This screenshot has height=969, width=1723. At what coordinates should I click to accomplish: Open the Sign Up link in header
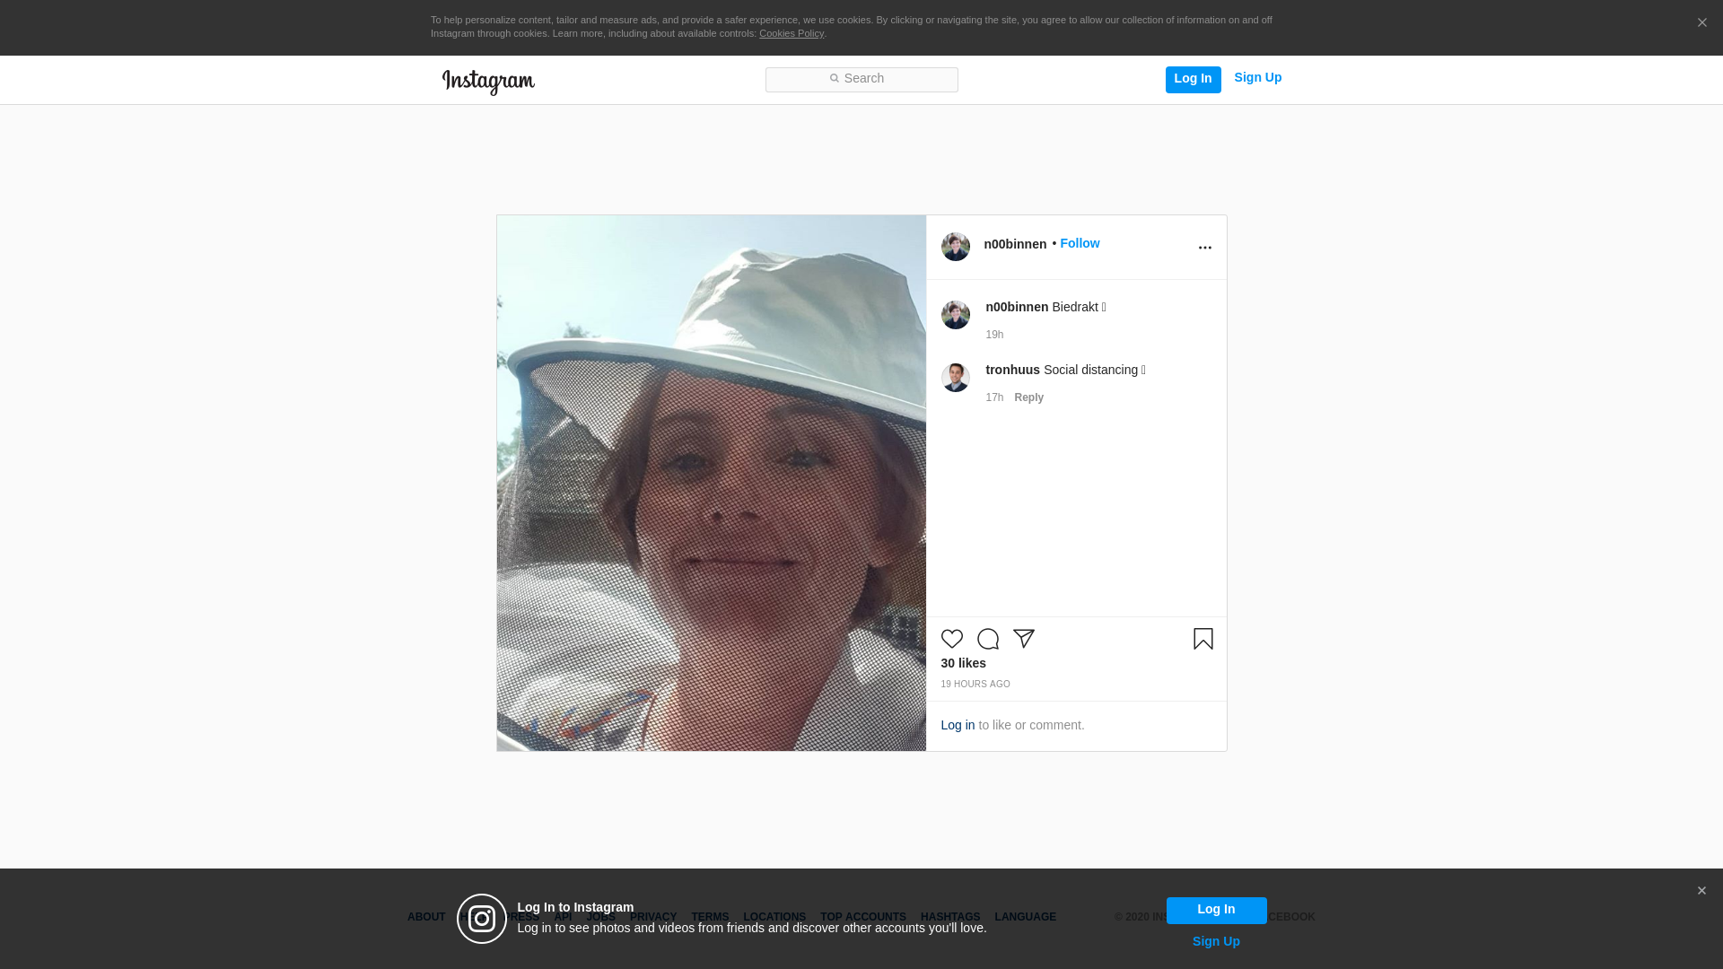1257,78
